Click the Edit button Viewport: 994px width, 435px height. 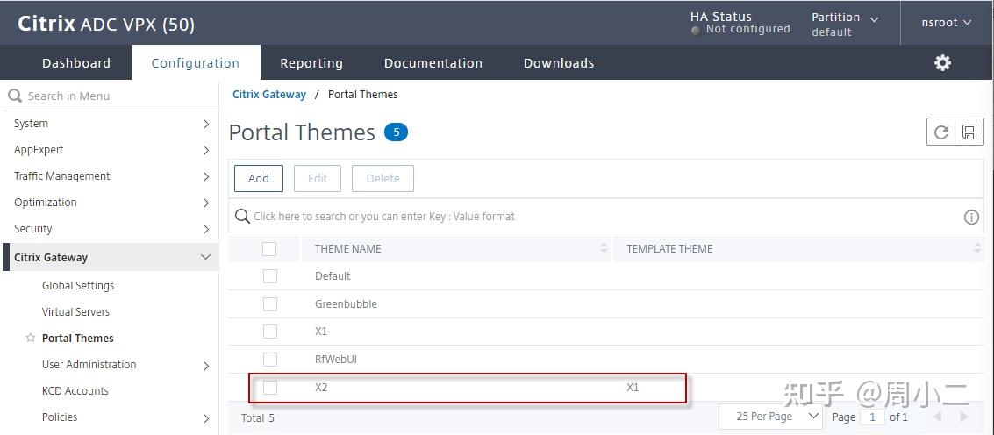tap(318, 178)
